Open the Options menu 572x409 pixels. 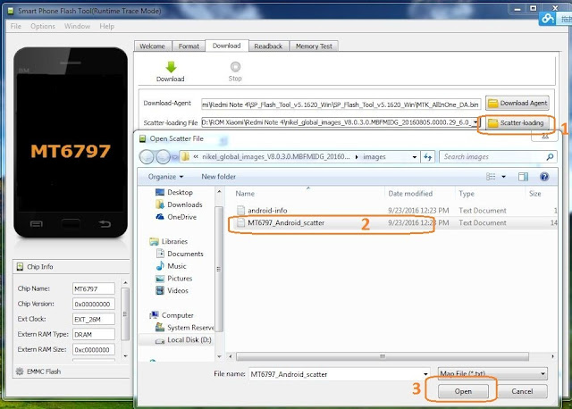(x=43, y=26)
